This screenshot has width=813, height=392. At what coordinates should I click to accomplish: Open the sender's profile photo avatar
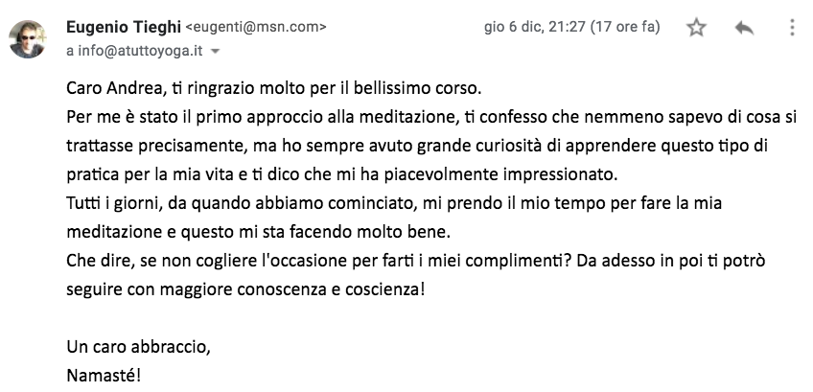pos(27,39)
